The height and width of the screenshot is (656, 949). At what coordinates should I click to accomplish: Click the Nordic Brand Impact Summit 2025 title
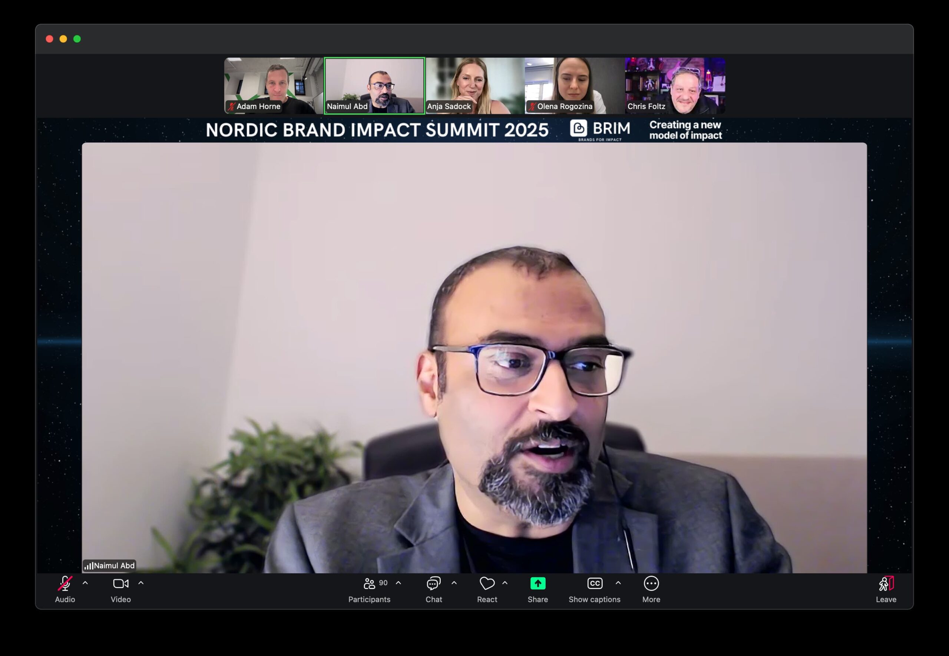point(377,130)
